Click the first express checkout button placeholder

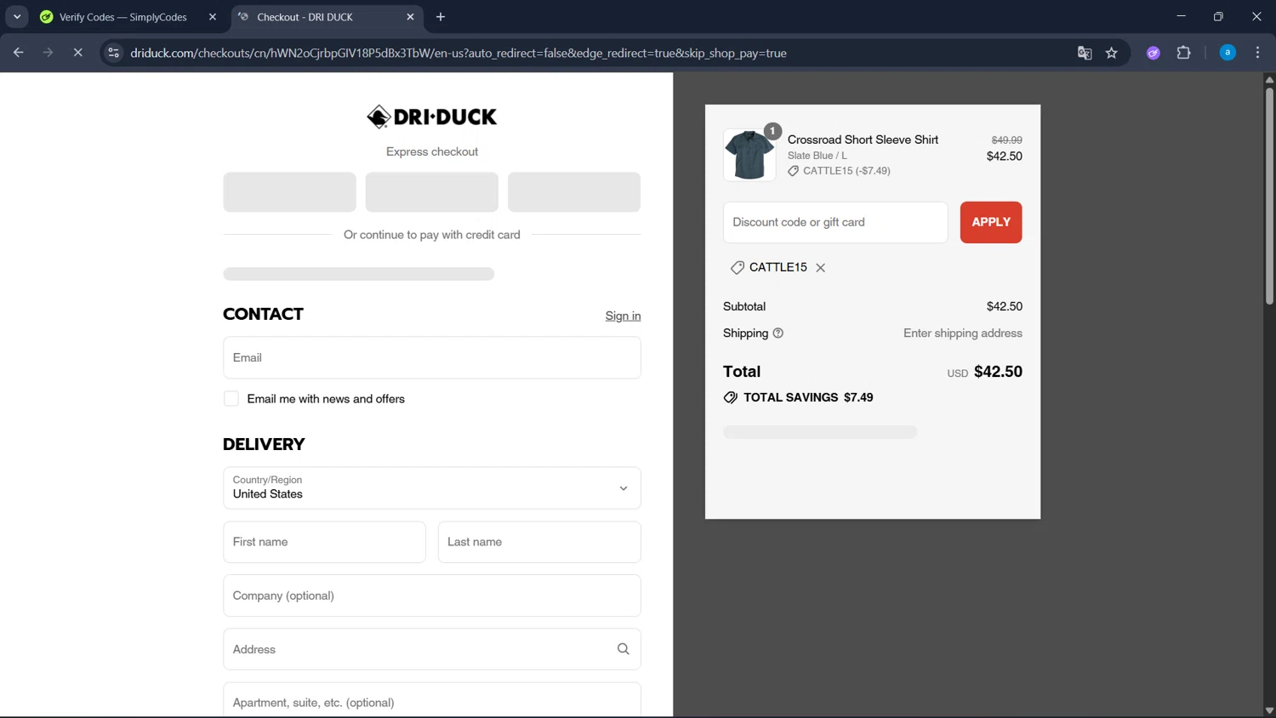tap(289, 192)
